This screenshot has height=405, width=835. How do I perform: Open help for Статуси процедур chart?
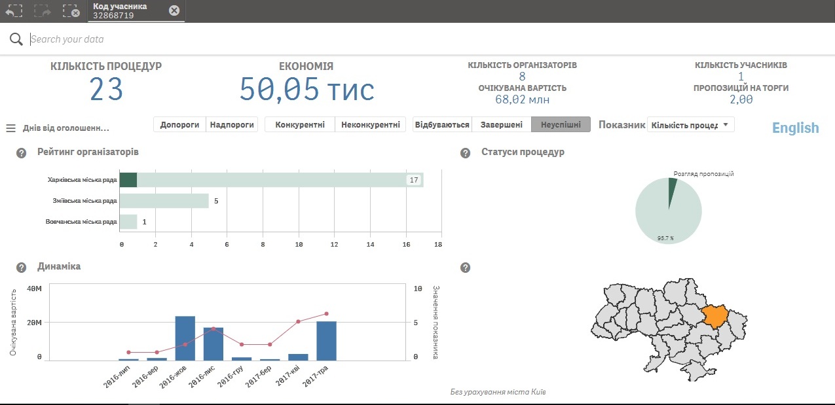(466, 153)
